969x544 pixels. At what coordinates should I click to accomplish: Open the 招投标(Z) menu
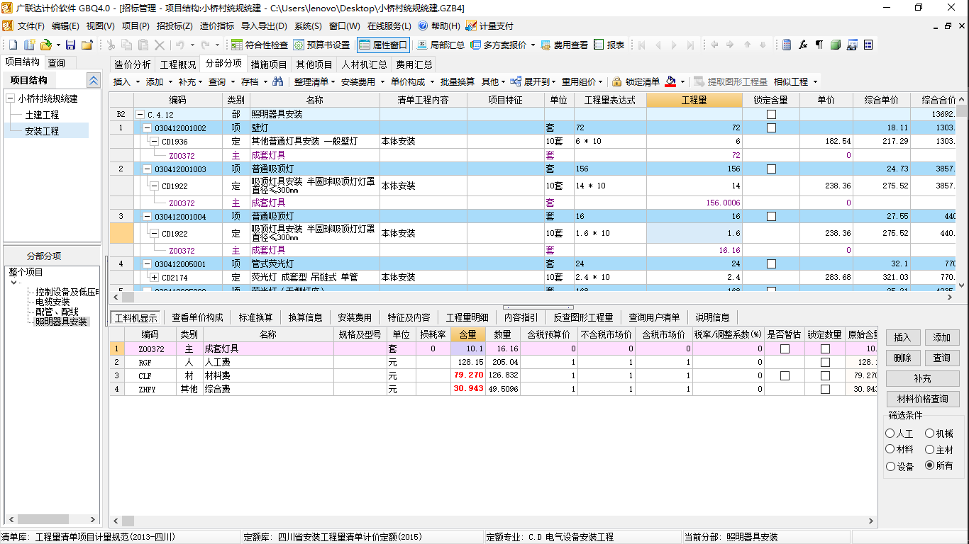[175, 26]
